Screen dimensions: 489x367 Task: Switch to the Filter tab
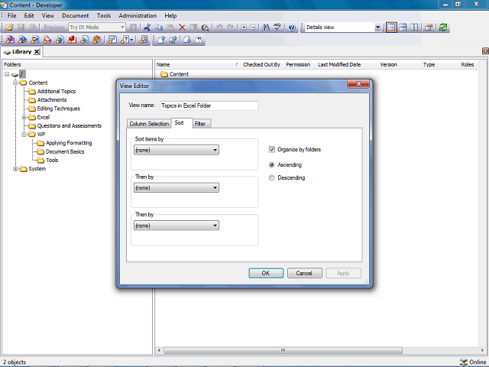(x=200, y=124)
